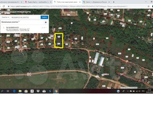Open Windows search from the taskbar
Screen dimensions: 153x123
pos(2,91)
